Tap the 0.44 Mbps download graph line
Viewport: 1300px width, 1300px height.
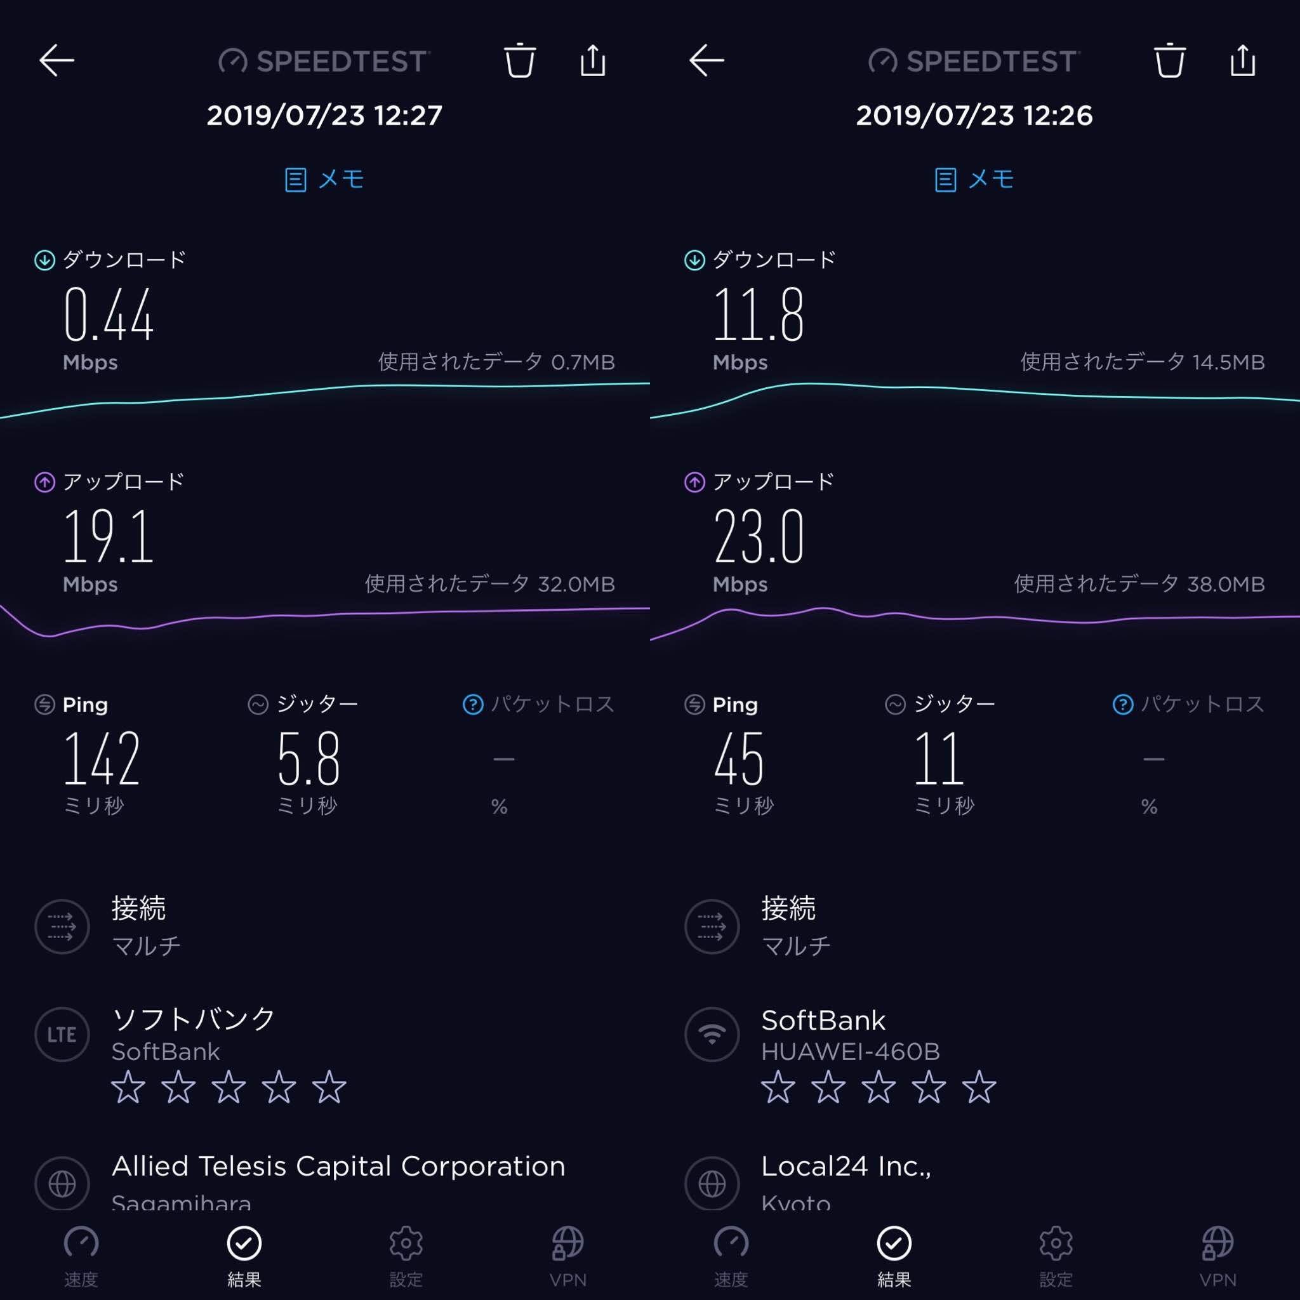[325, 397]
